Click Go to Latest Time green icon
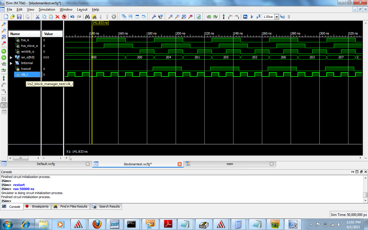This screenshot has width=368, height=230. tap(4, 57)
